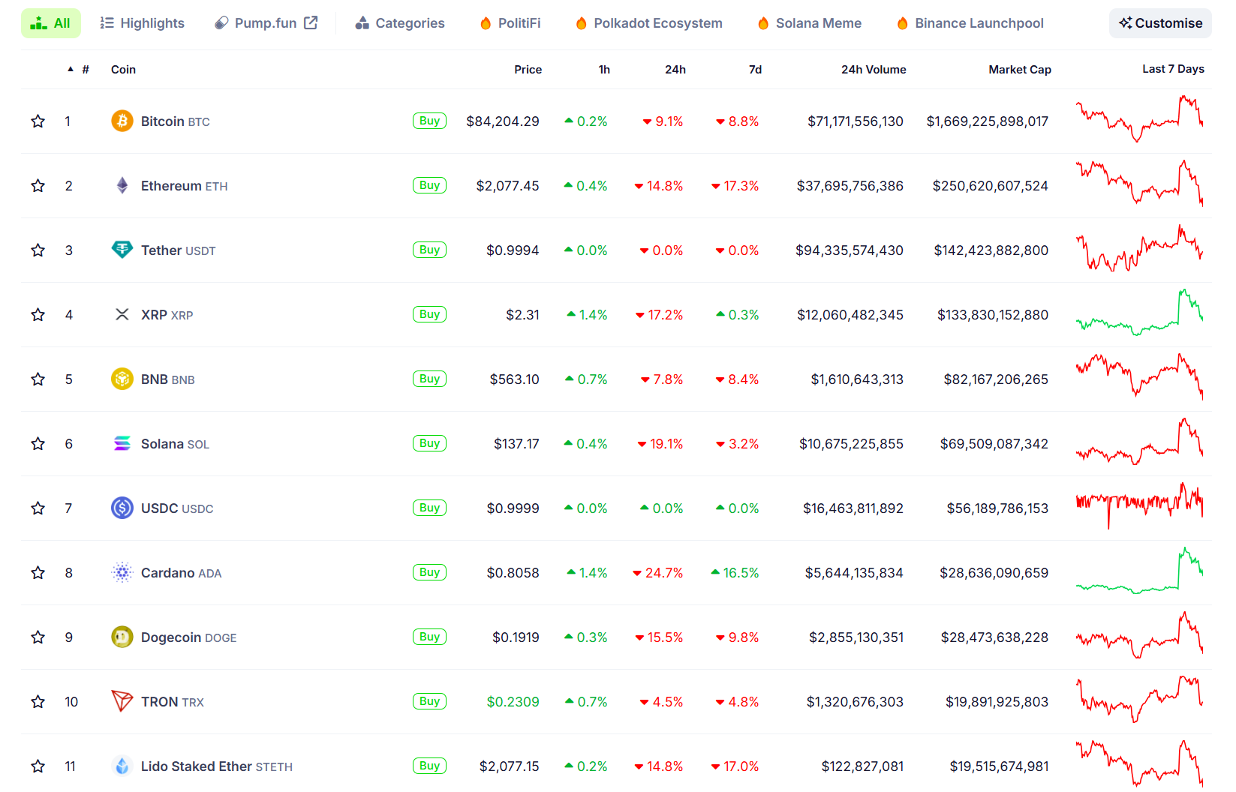Image resolution: width=1236 pixels, height=792 pixels.
Task: Toggle the TRON favorite star
Action: (38, 701)
